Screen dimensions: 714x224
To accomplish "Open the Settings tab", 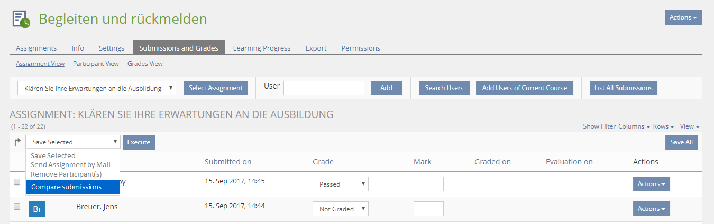I will click(112, 48).
